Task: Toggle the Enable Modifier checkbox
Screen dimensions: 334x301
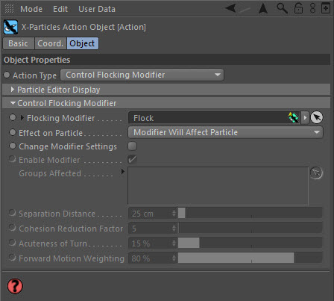Action: (x=132, y=160)
